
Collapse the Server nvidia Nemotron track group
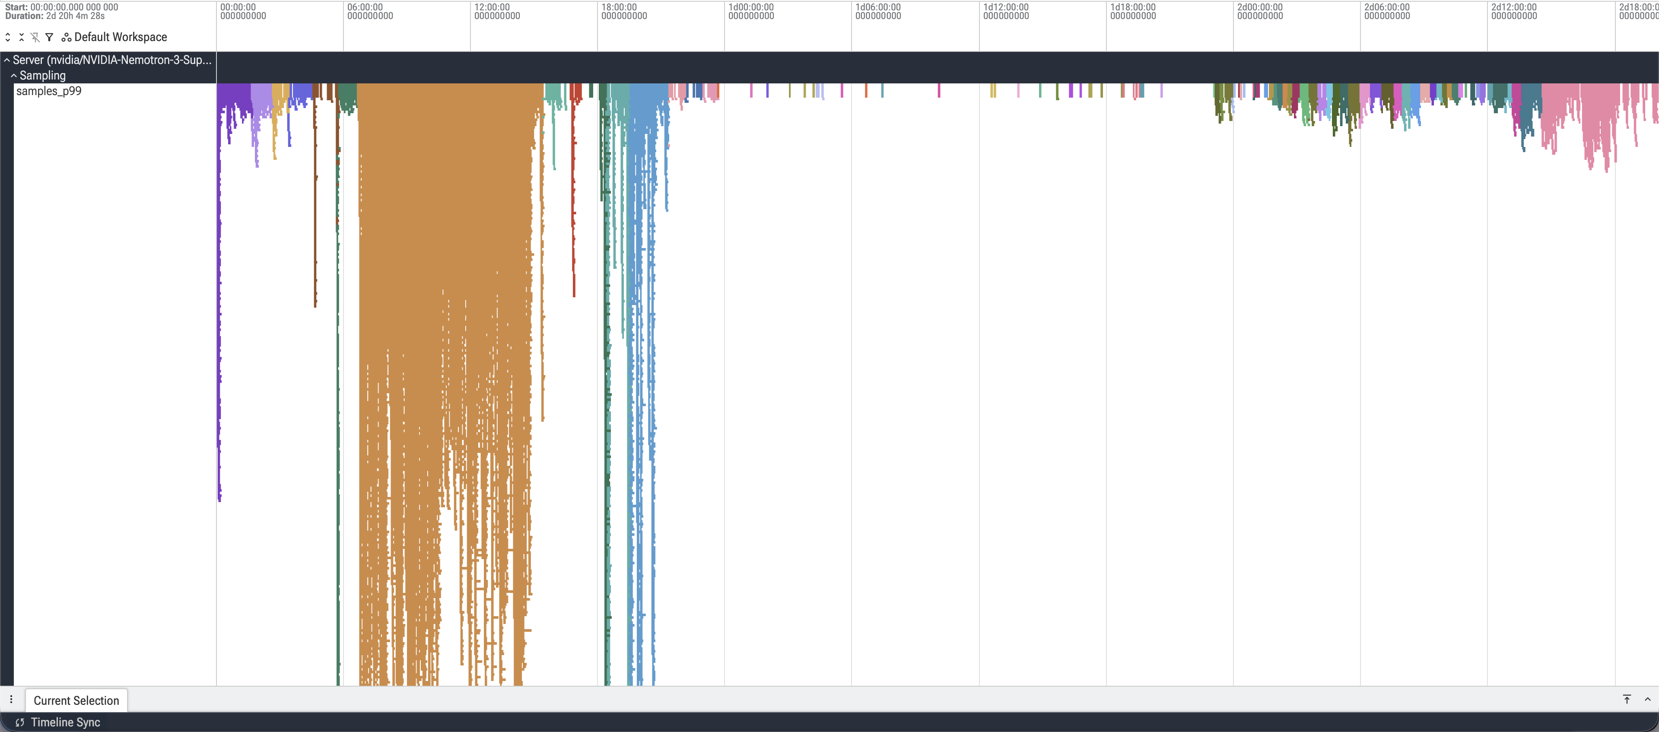[7, 60]
